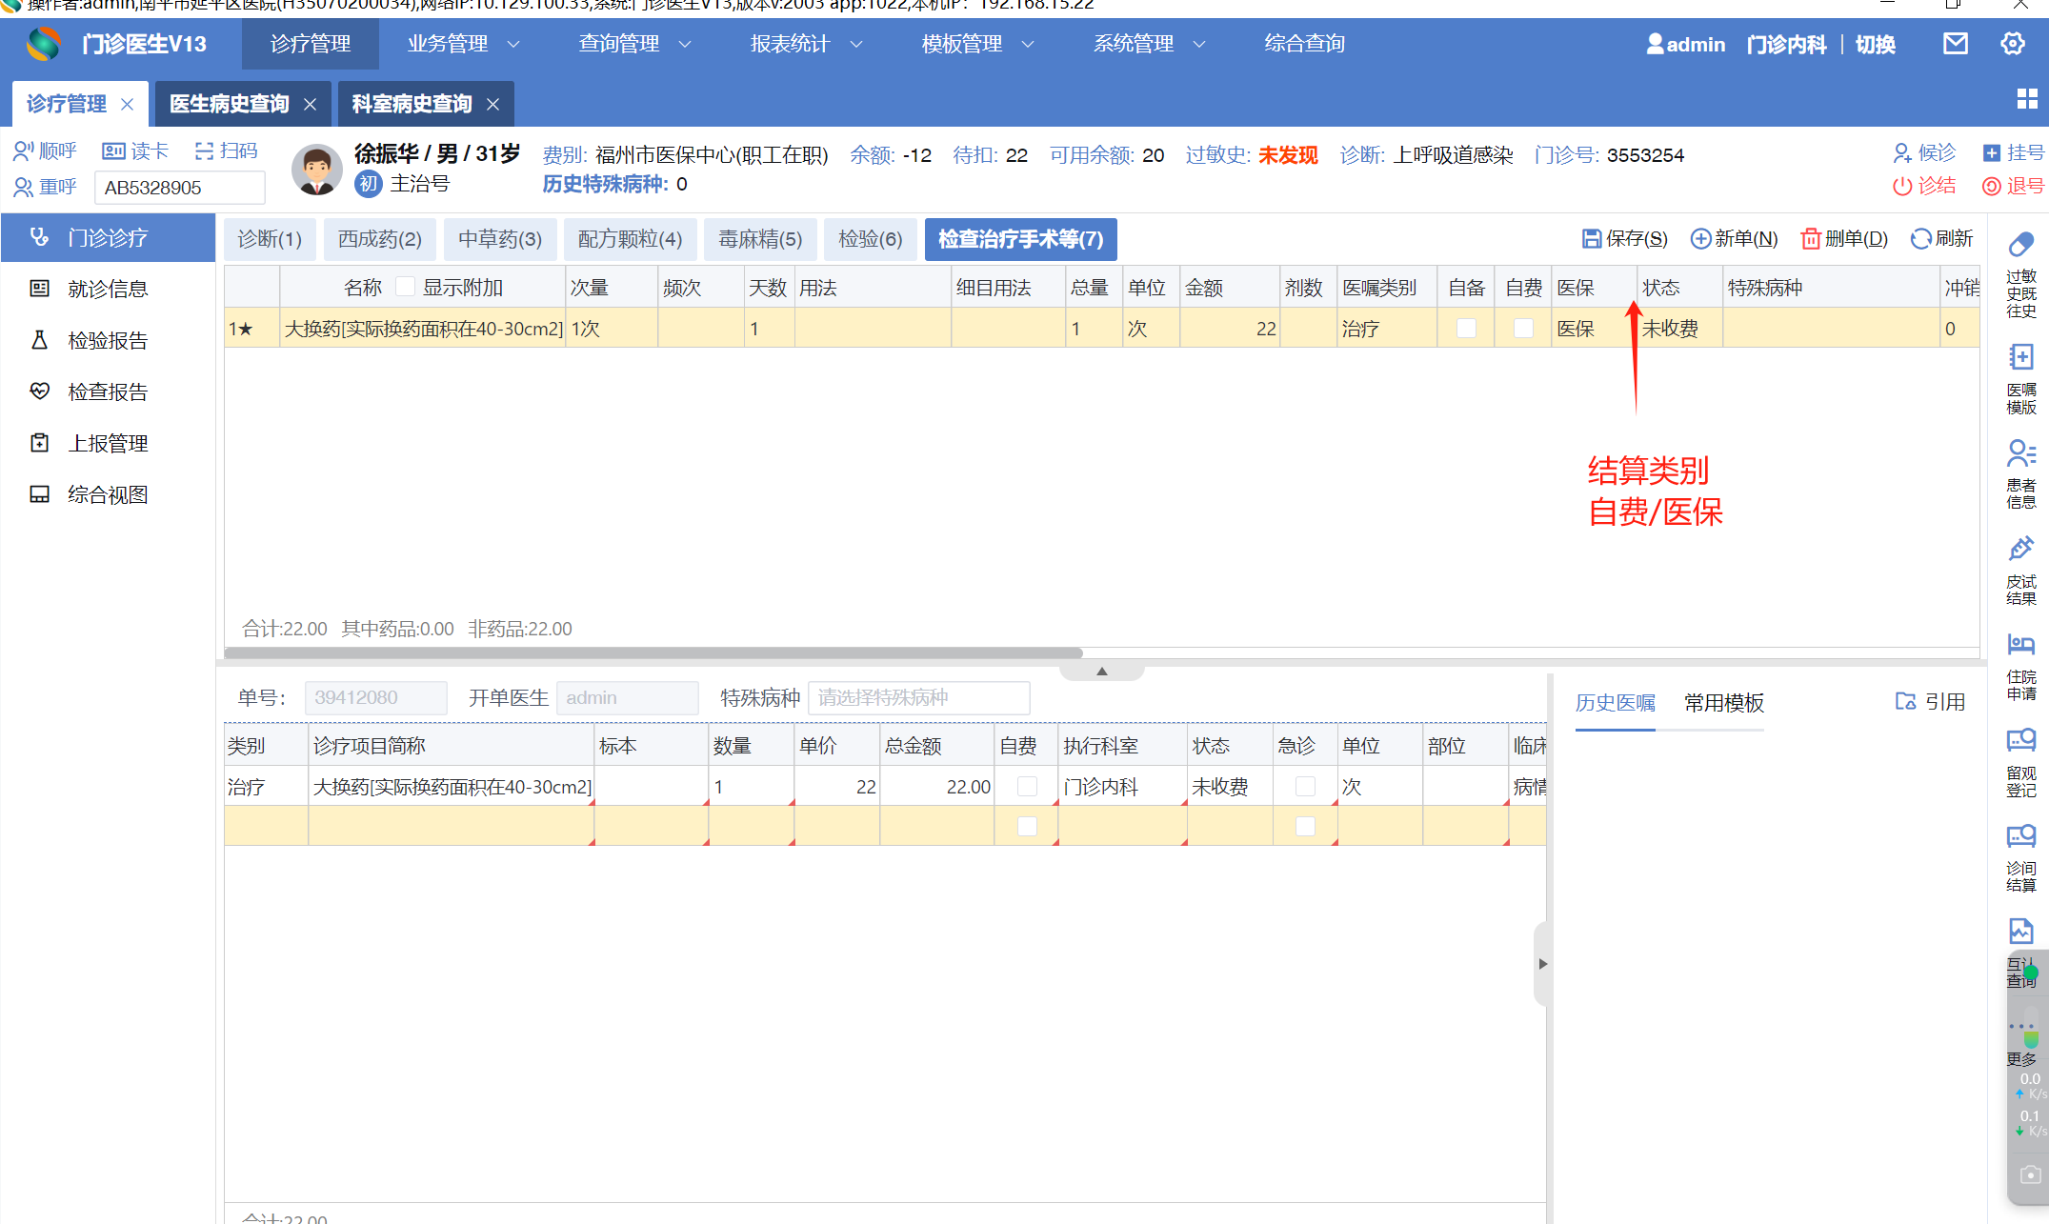Switch to the 西成药(2) tab
This screenshot has width=2049, height=1224.
coord(379,239)
